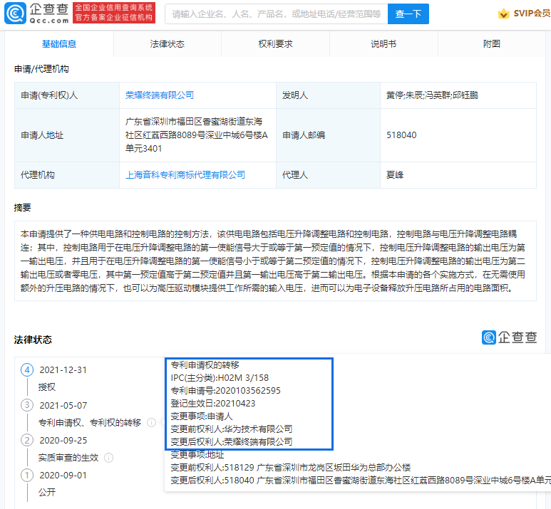This screenshot has height=509, width=551.
Task: Select timeline step 4 circle
Action: pyautogui.click(x=27, y=370)
